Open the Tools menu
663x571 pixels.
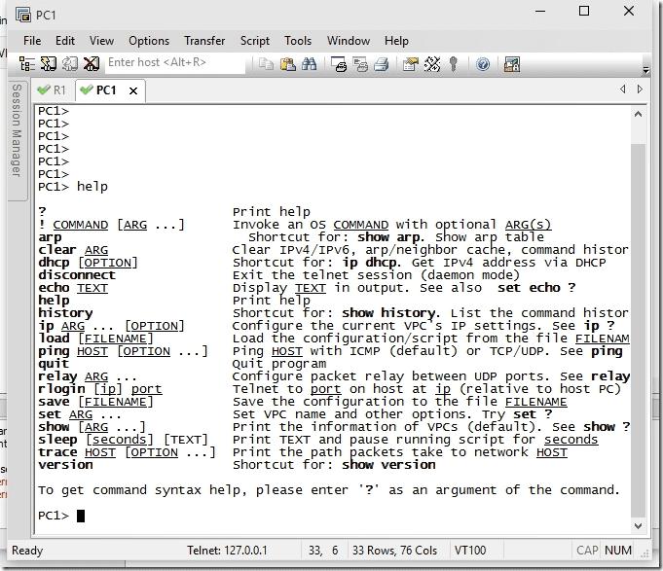(x=298, y=41)
